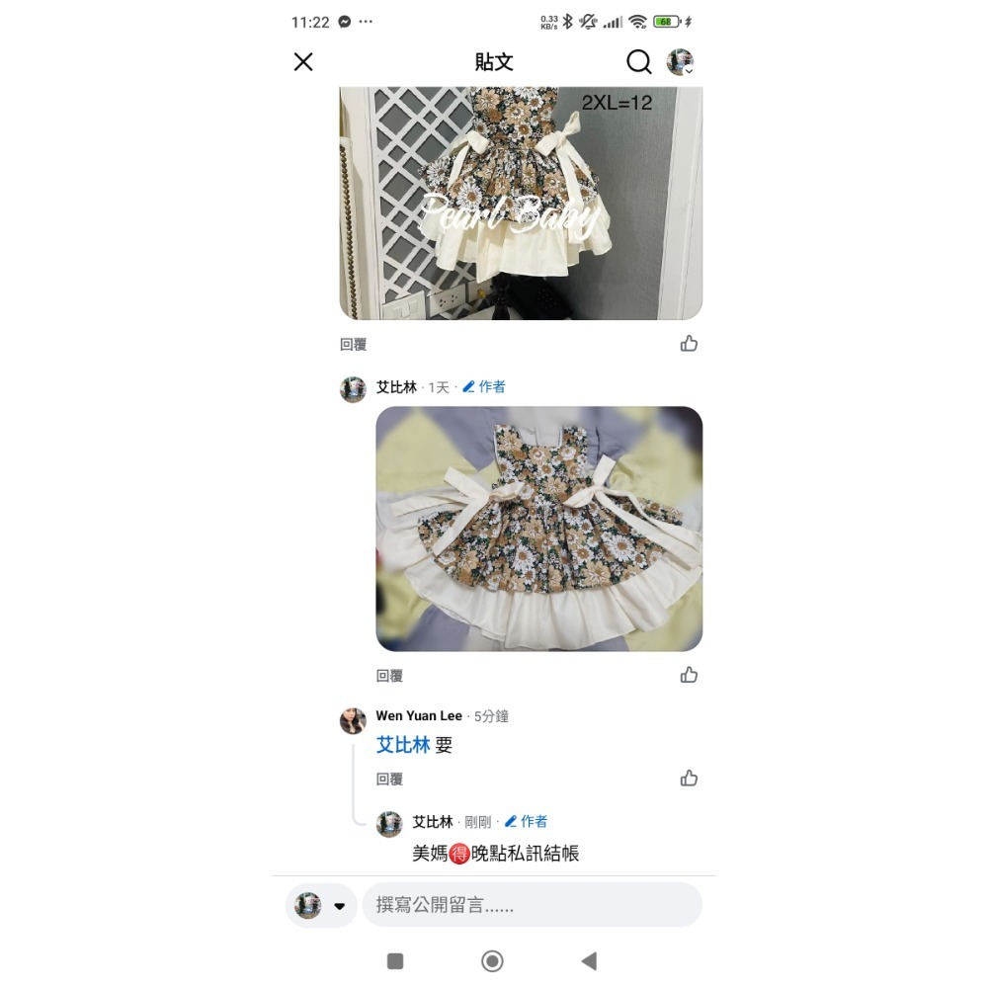This screenshot has height=988, width=988.
Task: Reply to 艾比林's dress photo comment
Action: click(x=389, y=676)
